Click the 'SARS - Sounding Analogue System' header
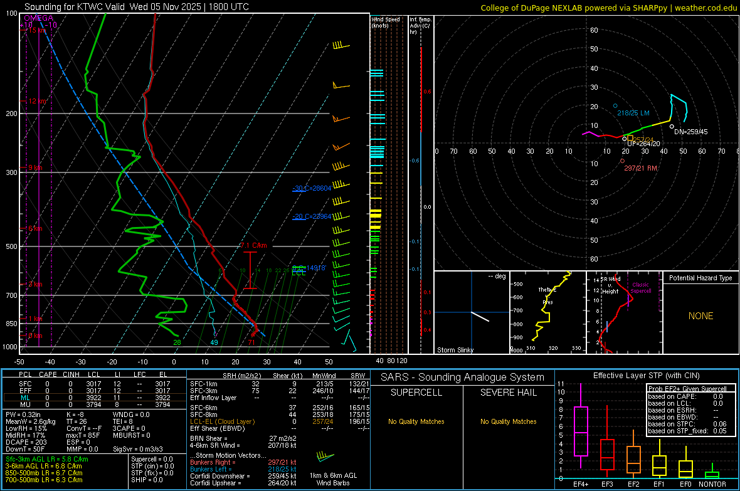Viewport: 740px width, 491px height. pos(462,377)
